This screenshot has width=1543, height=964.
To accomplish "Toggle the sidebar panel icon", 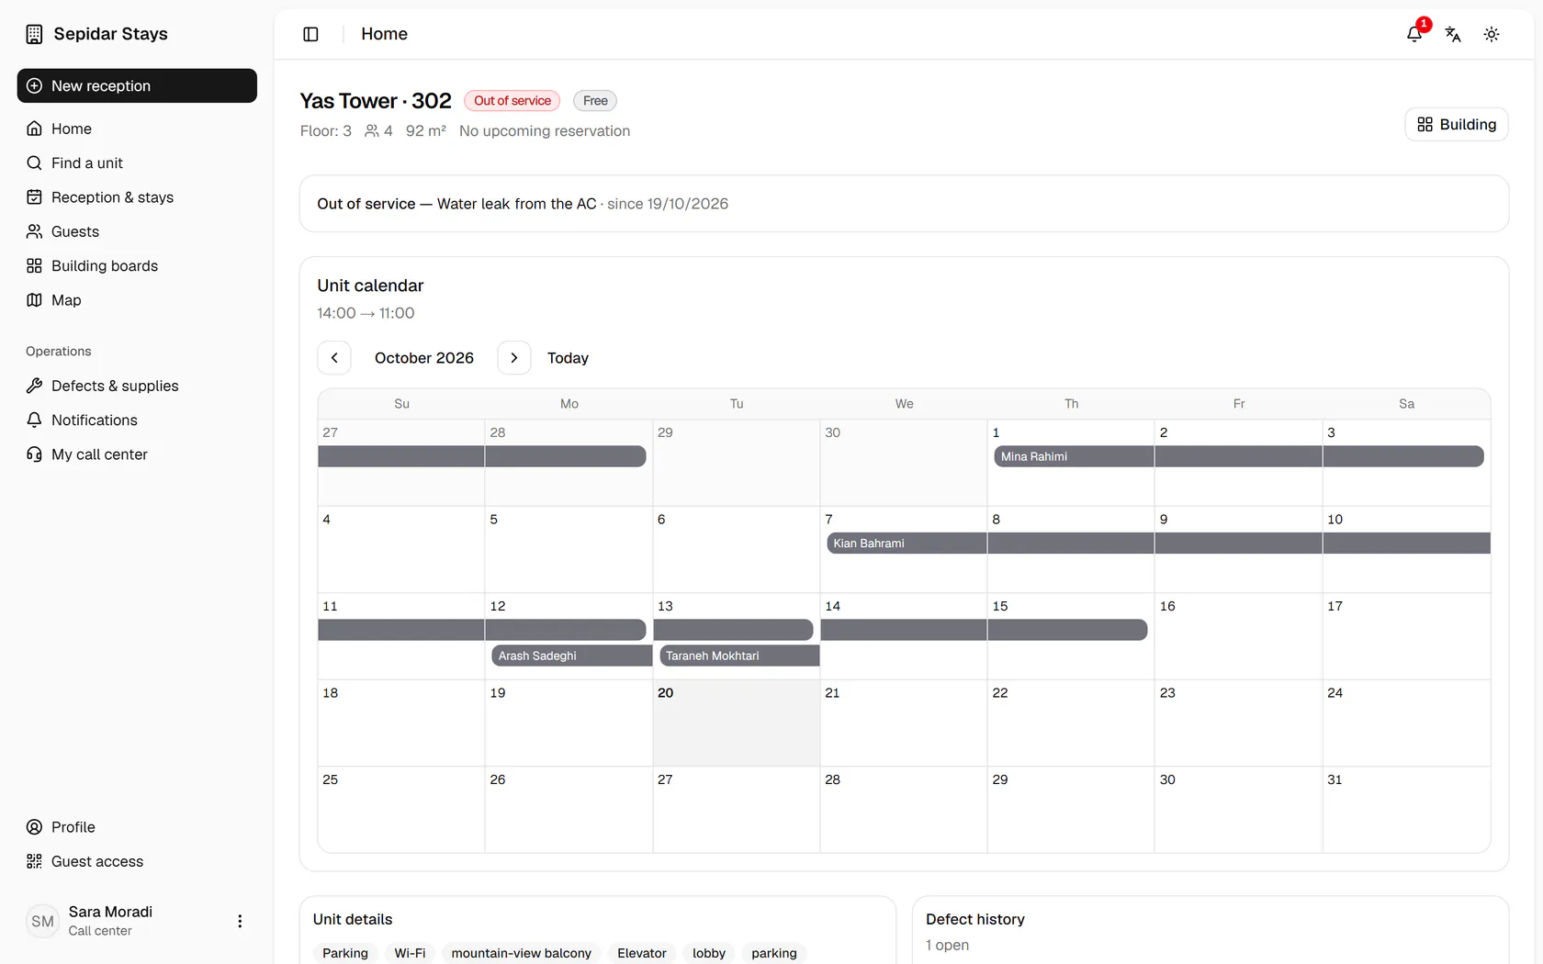I will click(310, 34).
